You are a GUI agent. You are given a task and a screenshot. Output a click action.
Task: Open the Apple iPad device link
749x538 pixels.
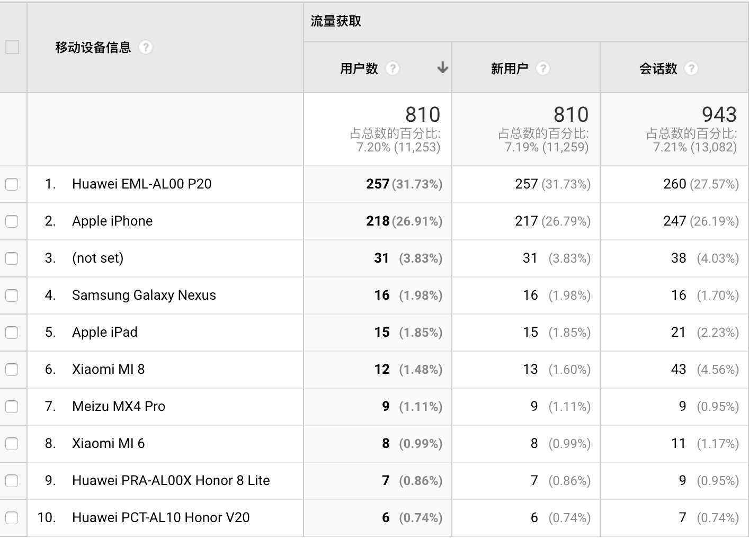click(x=104, y=333)
